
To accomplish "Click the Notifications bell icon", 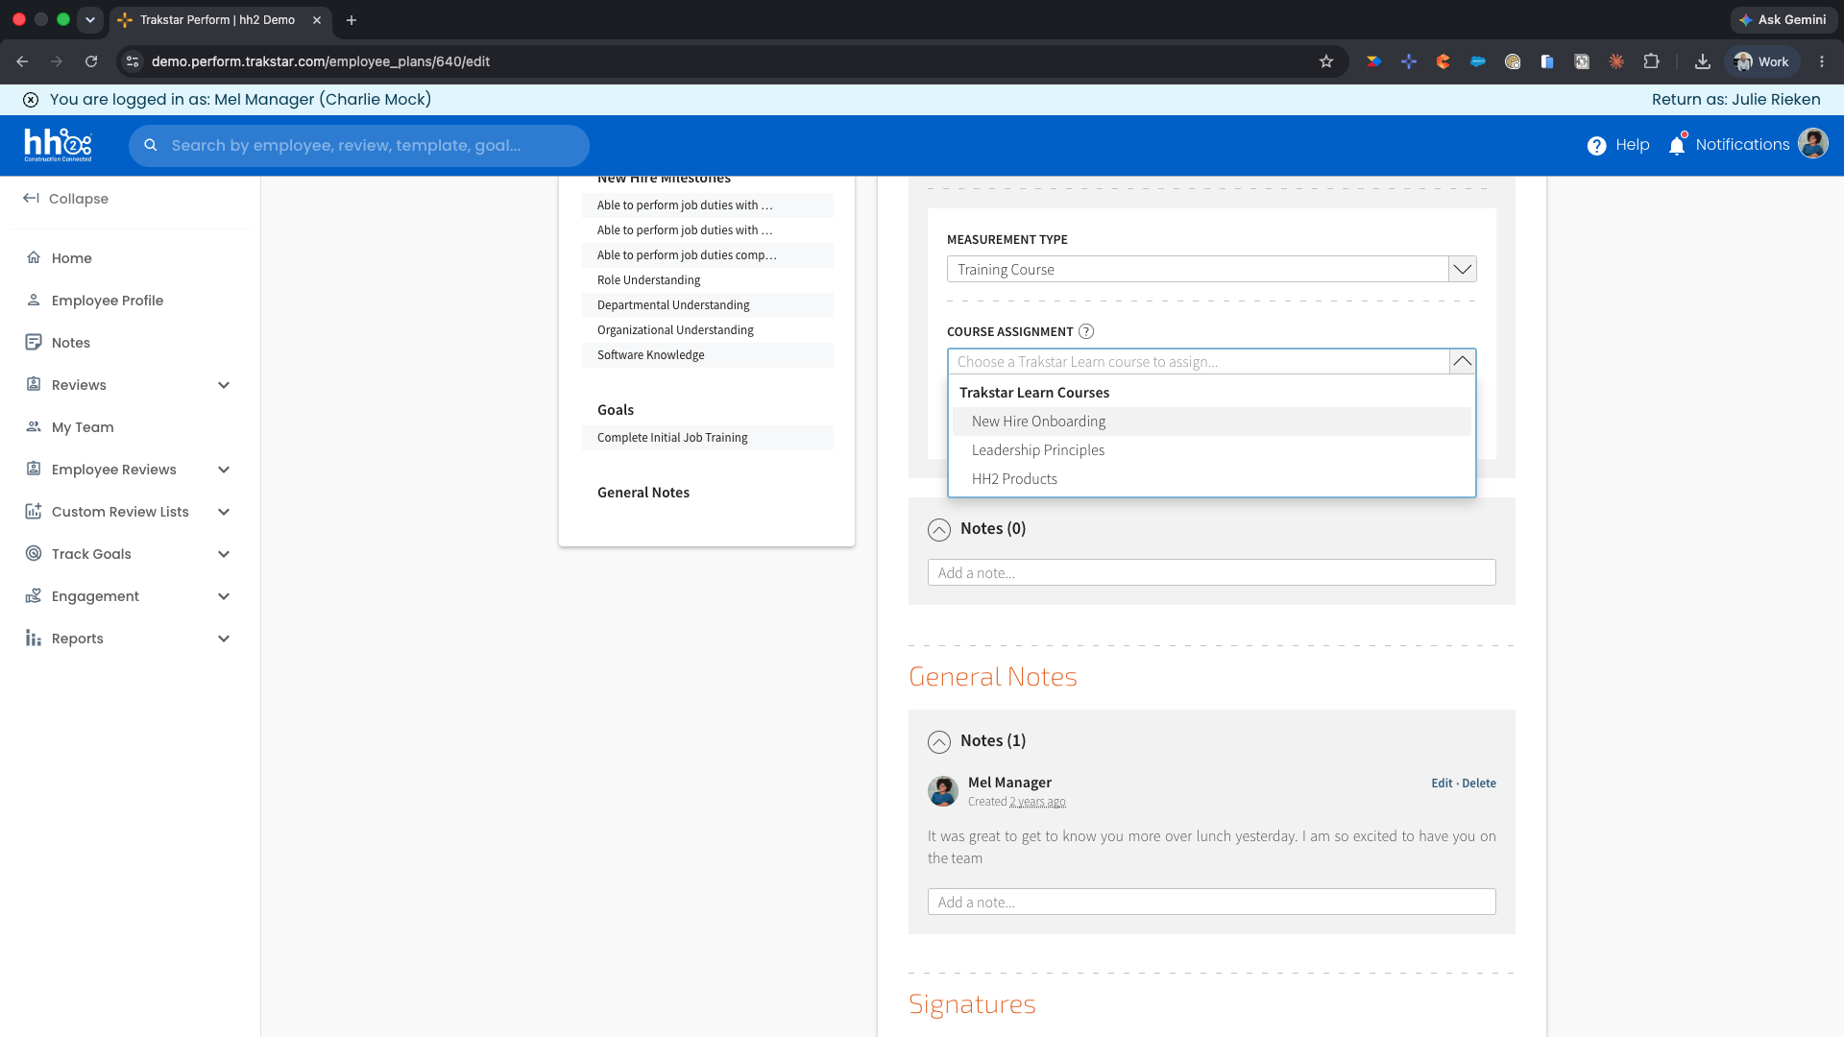I will coord(1677,145).
